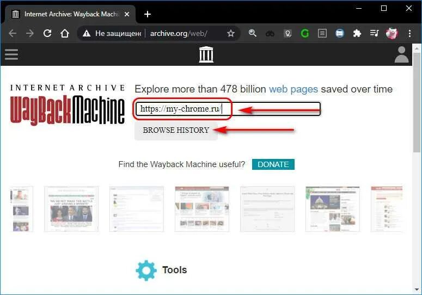
Task: Click the scrollbar down arrow
Action: click(x=417, y=290)
